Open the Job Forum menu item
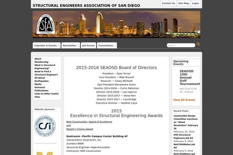The height and width of the screenshot is (155, 233). click(89, 46)
